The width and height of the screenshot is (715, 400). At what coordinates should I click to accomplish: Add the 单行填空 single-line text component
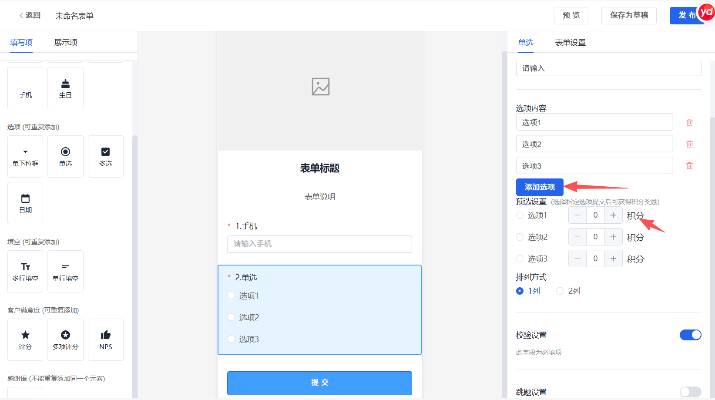coord(65,271)
